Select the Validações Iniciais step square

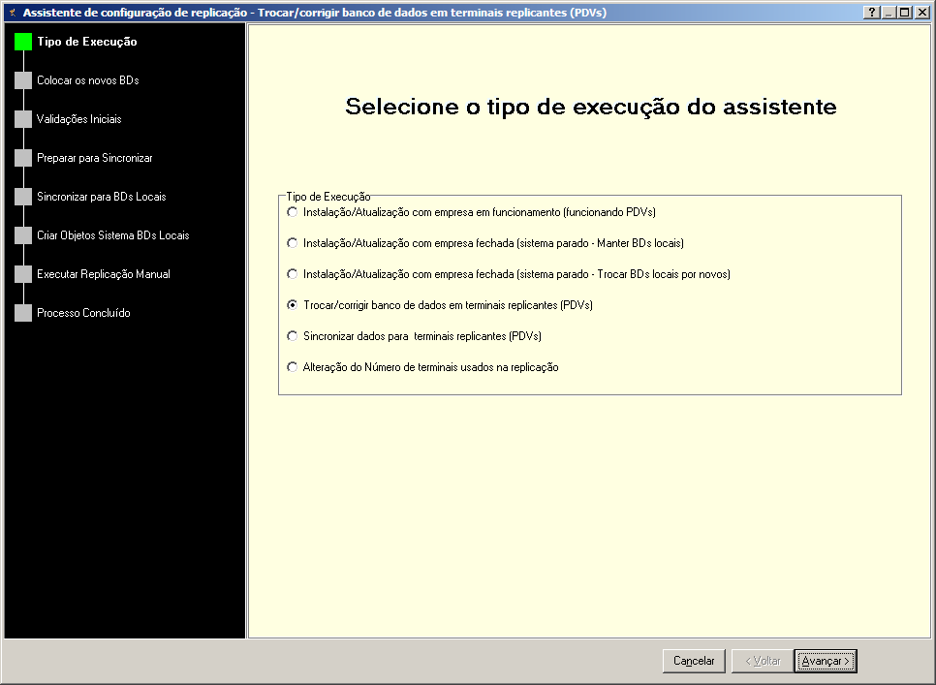23,119
